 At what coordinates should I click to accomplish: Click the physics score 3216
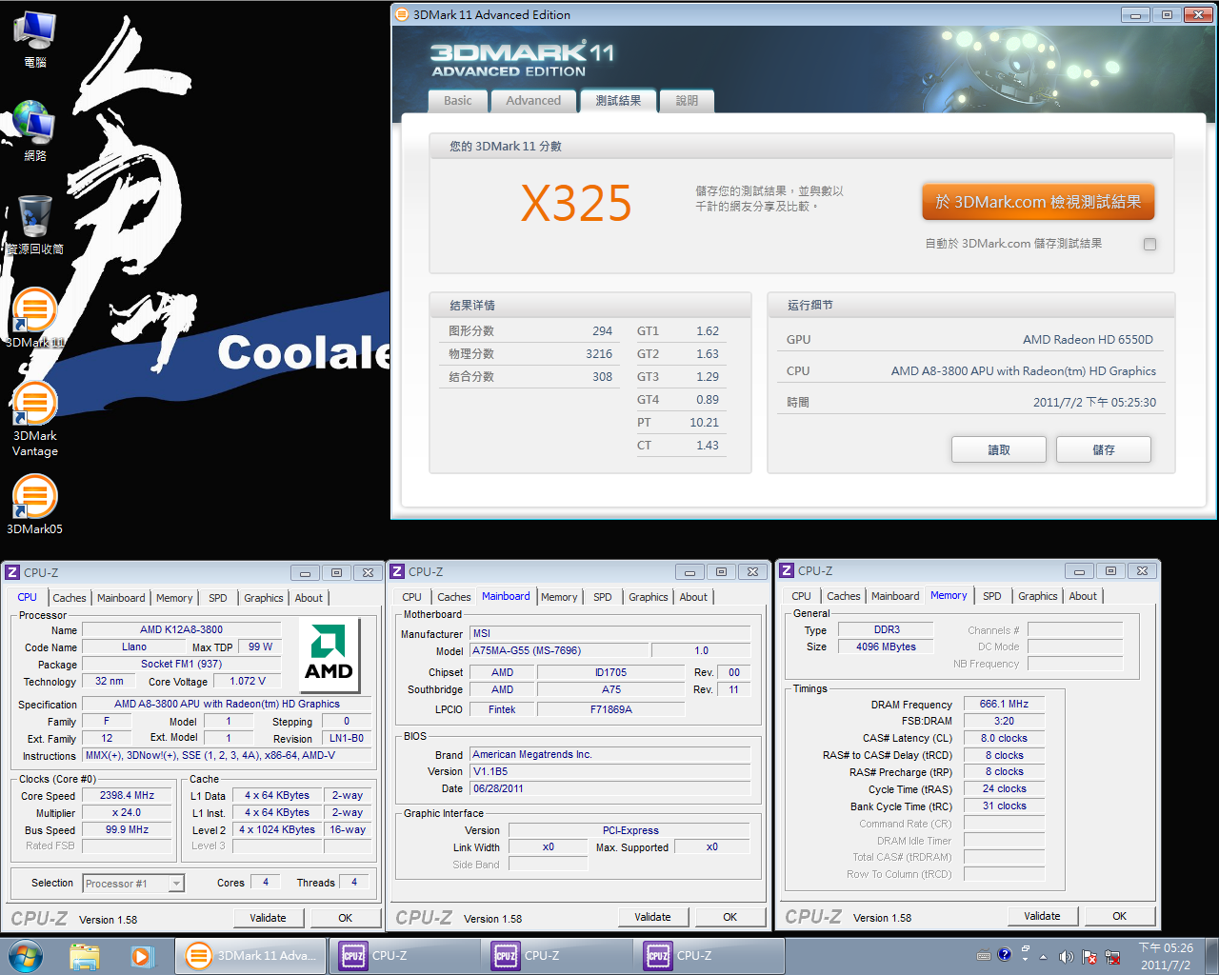tap(599, 354)
